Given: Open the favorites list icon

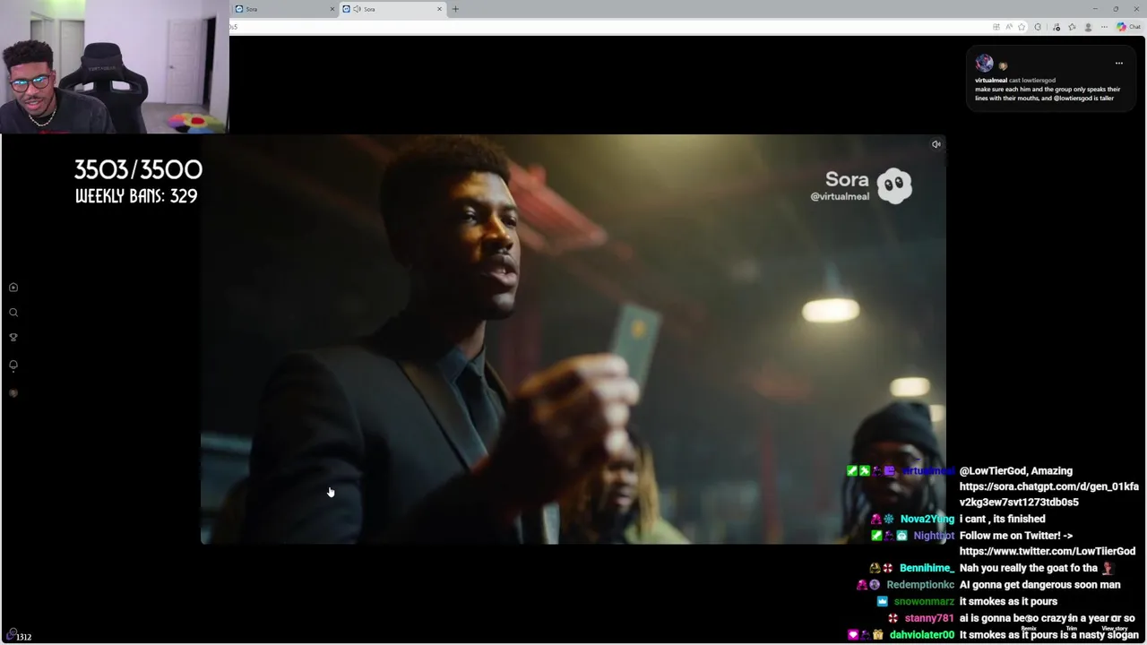Looking at the screenshot, I should point(1072,27).
